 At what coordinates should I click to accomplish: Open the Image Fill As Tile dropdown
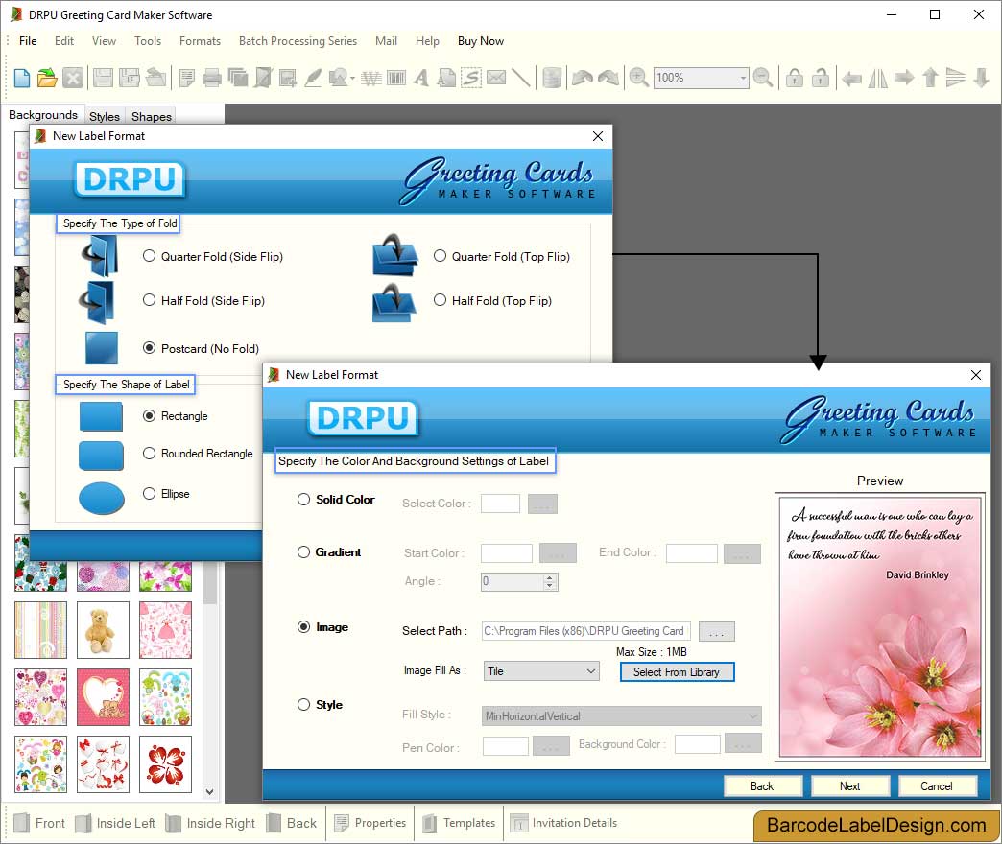tap(540, 671)
